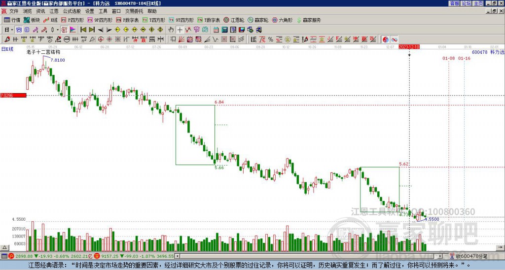This screenshot has width=505, height=270.
Task: Click the colored flag icon
Action: (x=73, y=30)
